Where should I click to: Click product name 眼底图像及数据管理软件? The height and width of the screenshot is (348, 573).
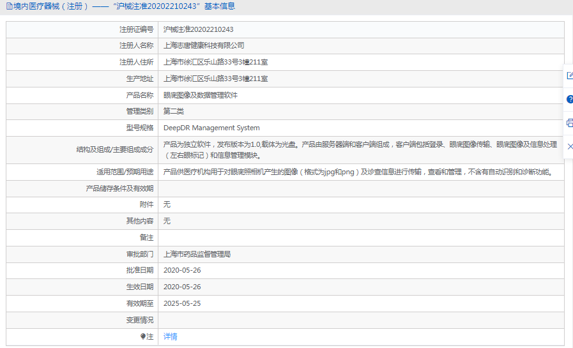click(x=201, y=95)
